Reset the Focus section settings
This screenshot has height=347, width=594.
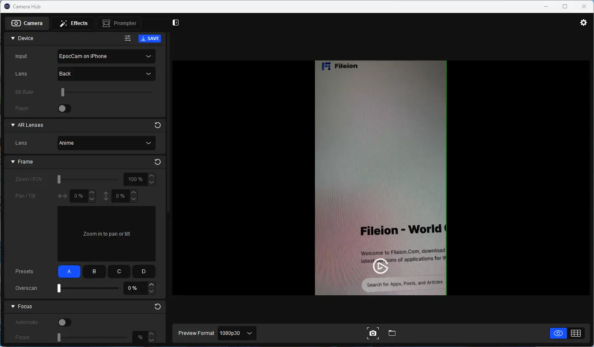(158, 307)
